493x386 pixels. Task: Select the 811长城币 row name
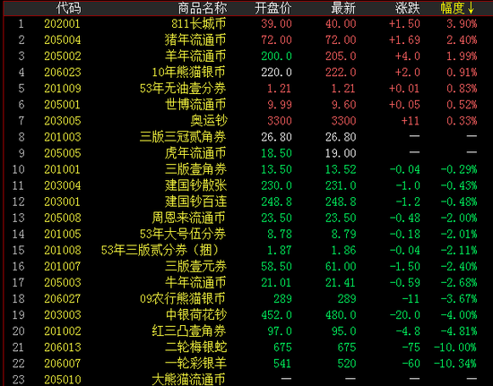point(199,23)
